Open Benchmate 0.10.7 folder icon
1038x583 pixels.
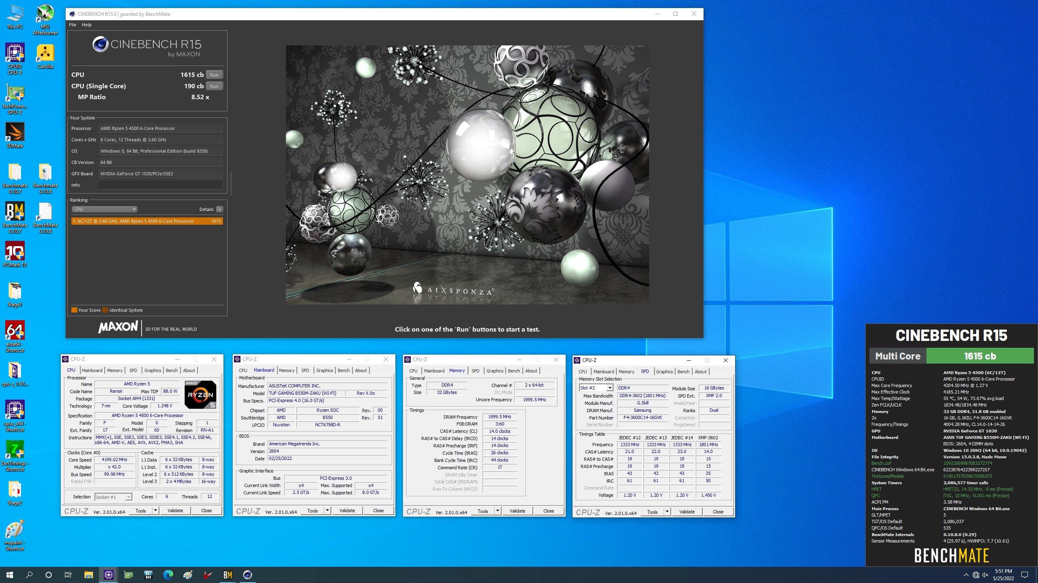point(15,179)
